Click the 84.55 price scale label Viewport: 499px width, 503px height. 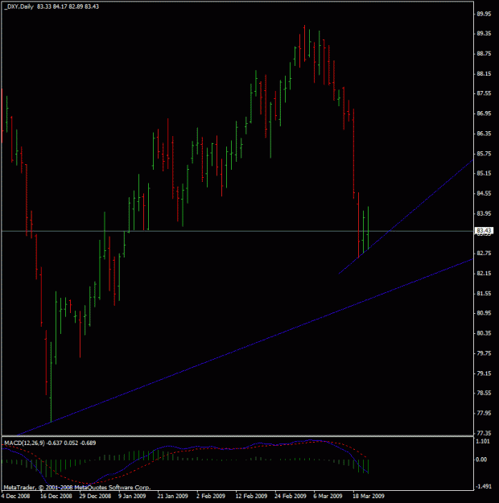pyautogui.click(x=484, y=193)
